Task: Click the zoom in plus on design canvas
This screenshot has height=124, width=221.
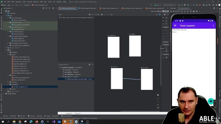Action: 158,99
